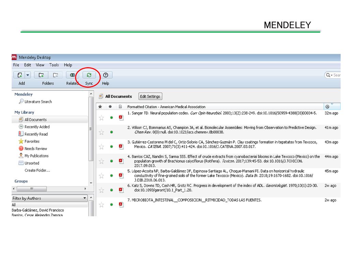Click the remove folder icon
This screenshot has width=349, height=262.
[x=55, y=75]
